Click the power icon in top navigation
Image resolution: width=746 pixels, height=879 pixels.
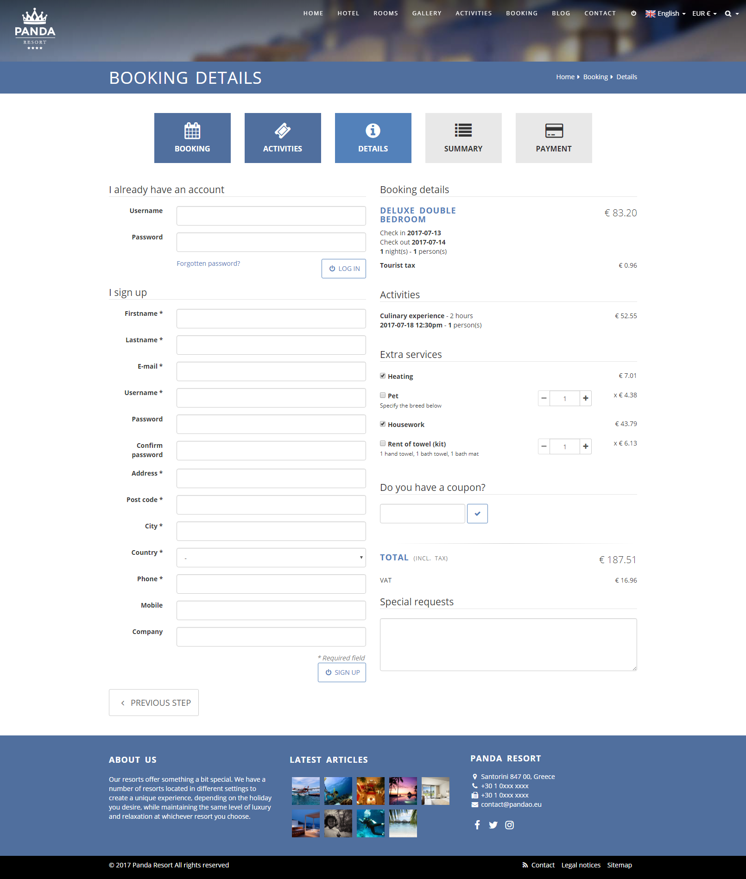click(633, 13)
